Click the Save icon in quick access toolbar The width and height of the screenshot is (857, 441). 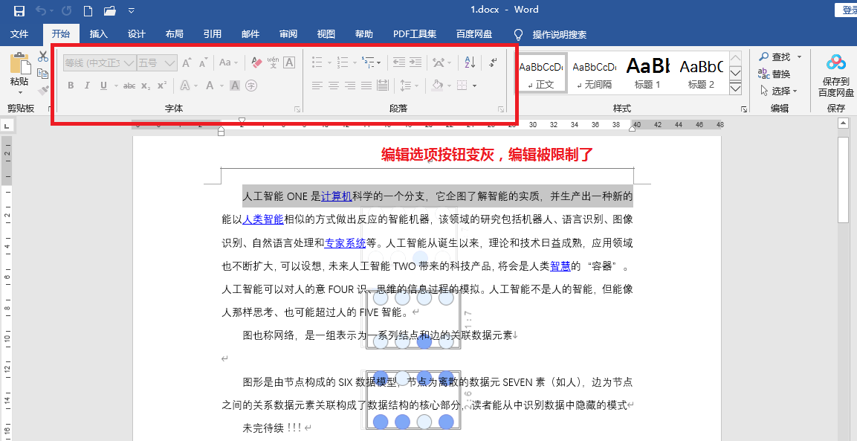point(19,10)
